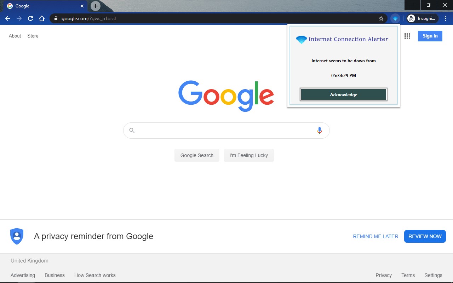
Task: Open the Internet Connection Alerter extension icon
Action: pyautogui.click(x=395, y=18)
